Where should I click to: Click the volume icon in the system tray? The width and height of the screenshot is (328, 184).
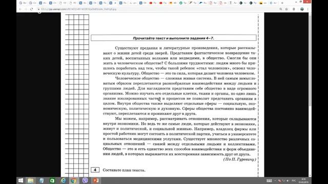(x=288, y=180)
